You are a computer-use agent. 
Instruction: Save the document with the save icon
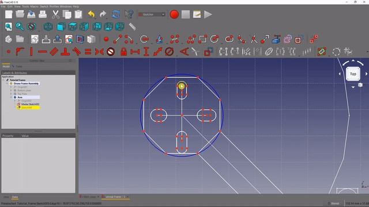point(31,14)
